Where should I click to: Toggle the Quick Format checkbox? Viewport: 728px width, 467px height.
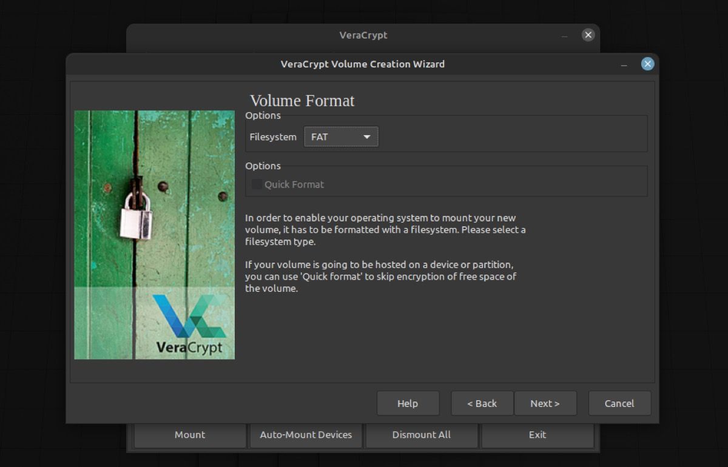tap(257, 184)
